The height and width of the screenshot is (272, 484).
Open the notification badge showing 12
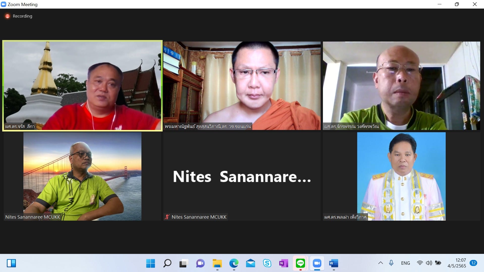[473, 263]
